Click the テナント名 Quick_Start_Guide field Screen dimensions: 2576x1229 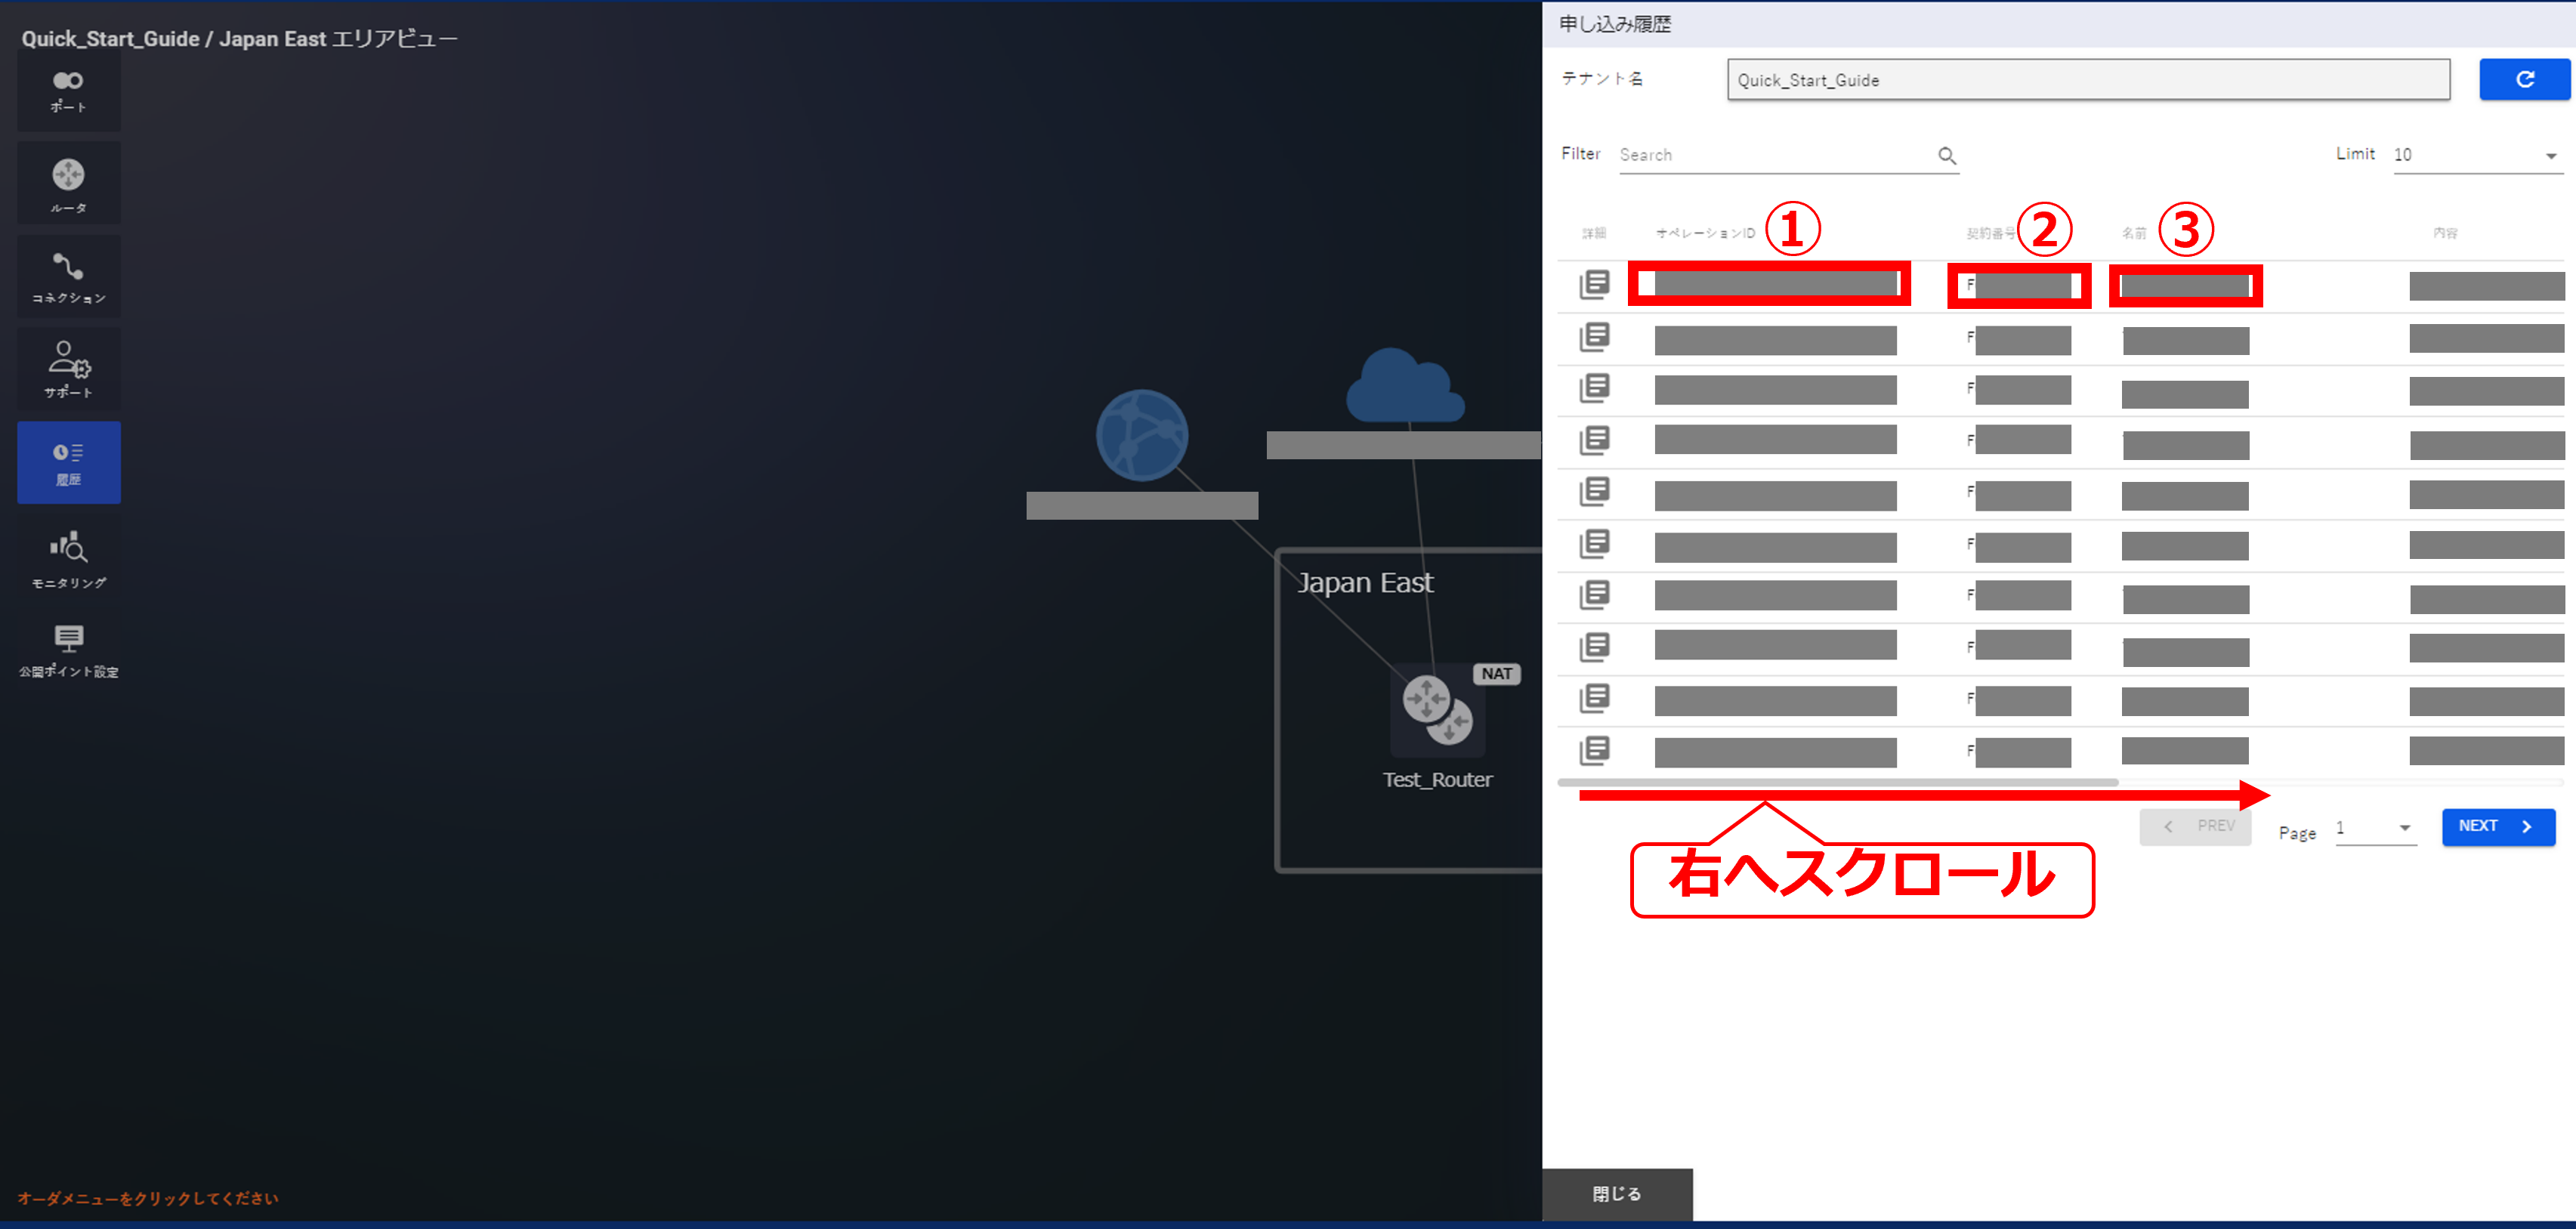coord(2087,80)
